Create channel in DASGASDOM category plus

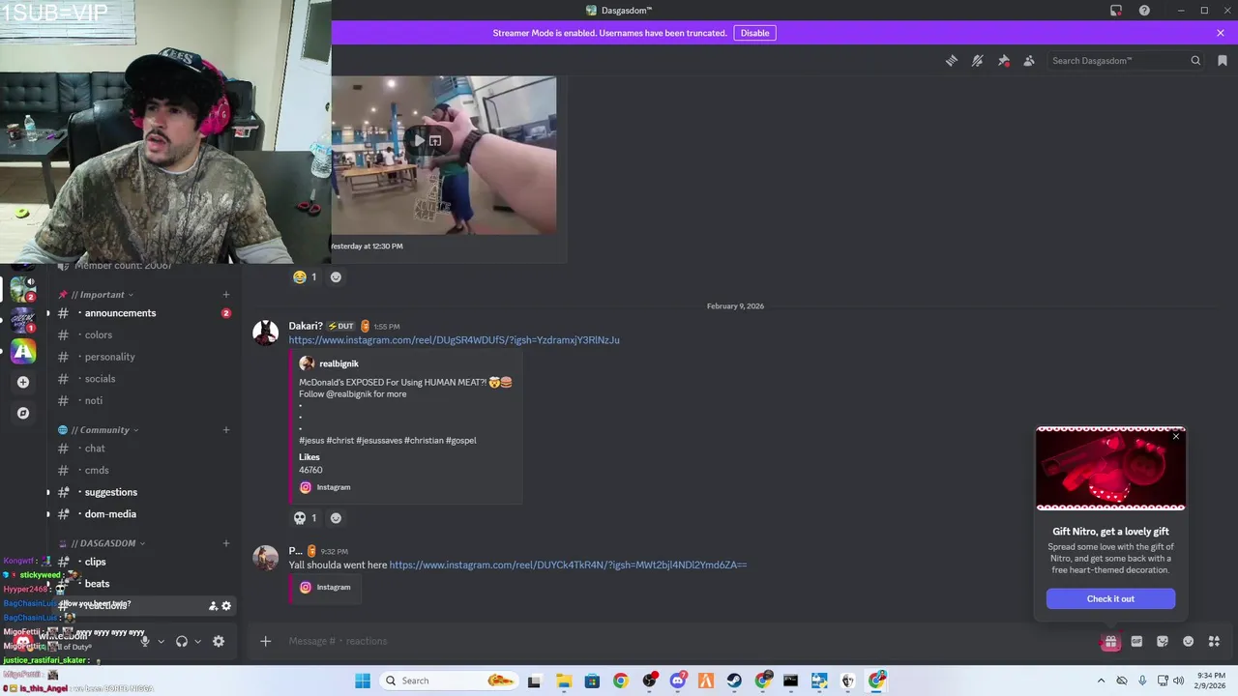pos(225,543)
